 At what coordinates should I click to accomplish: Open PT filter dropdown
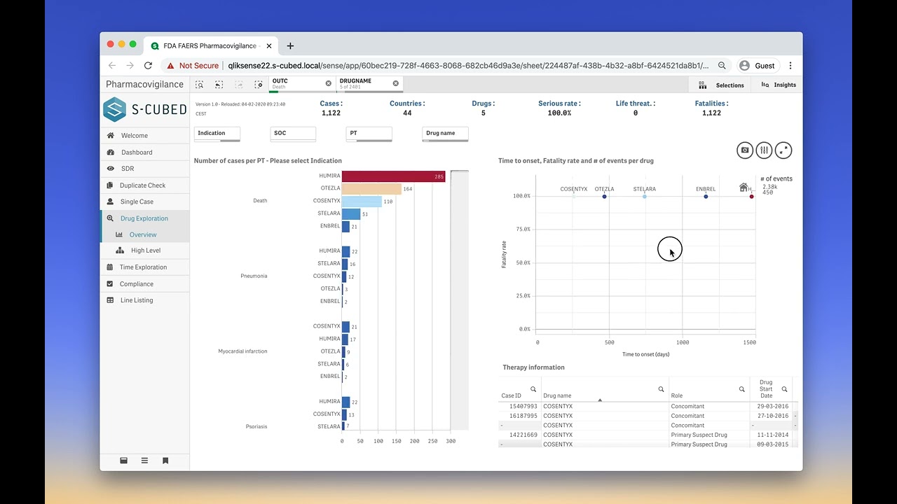point(369,134)
